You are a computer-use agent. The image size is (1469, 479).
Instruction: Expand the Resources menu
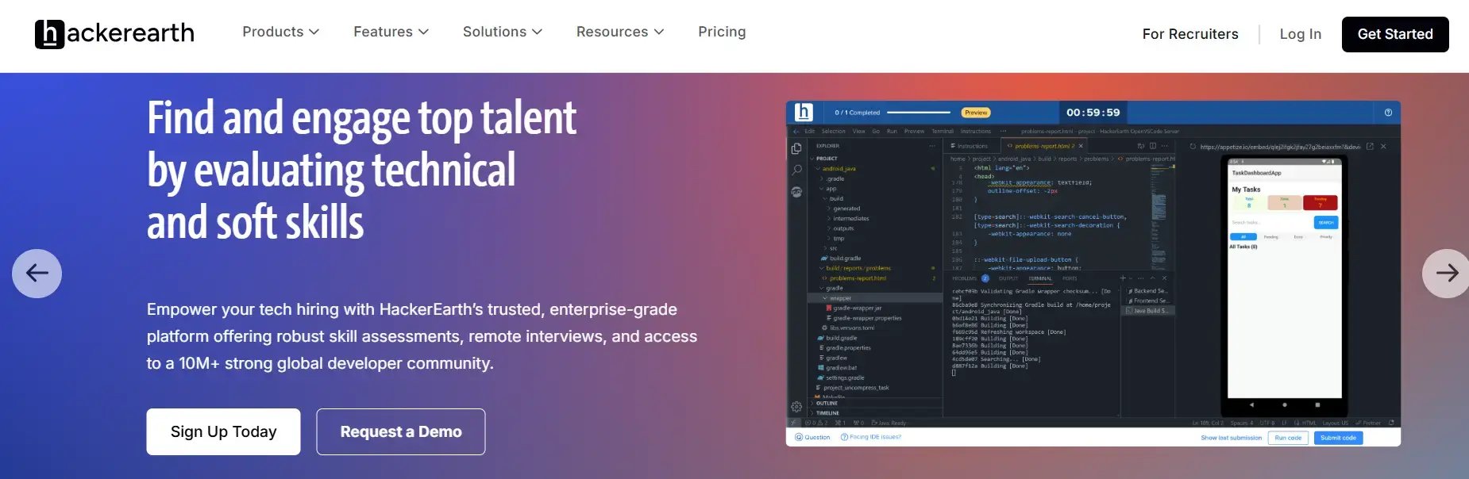620,32
